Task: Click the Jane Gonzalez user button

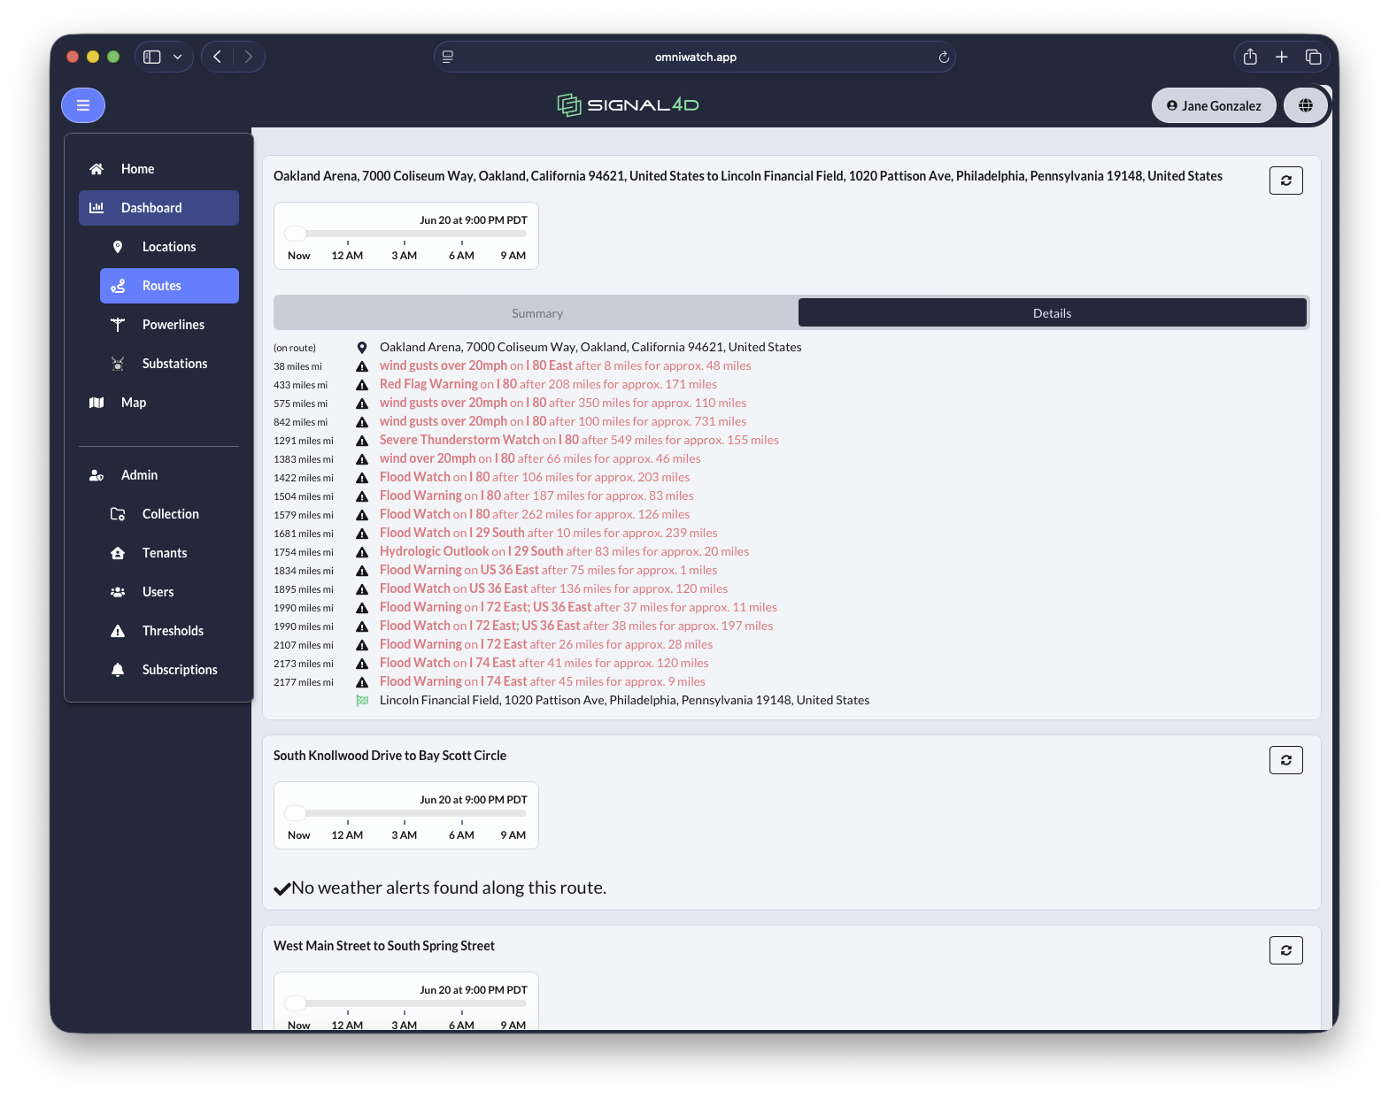Action: [x=1214, y=105]
